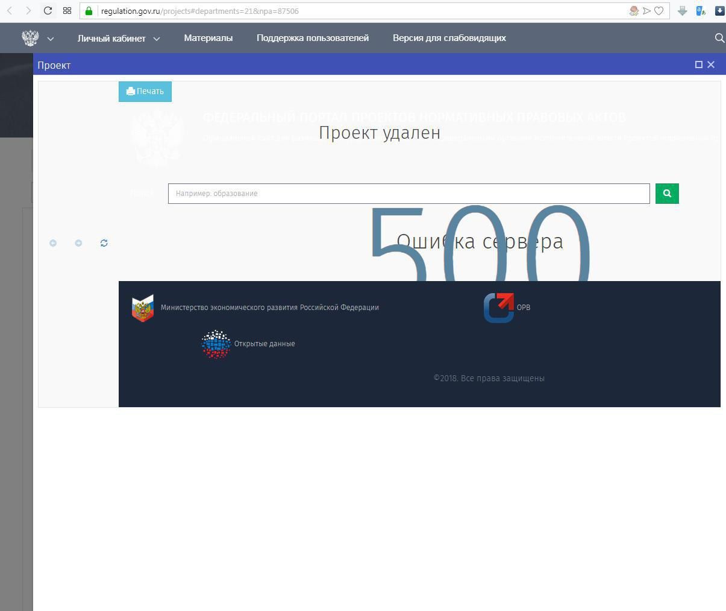This screenshot has height=611, width=726.
Task: Click the Печать button
Action: click(145, 92)
